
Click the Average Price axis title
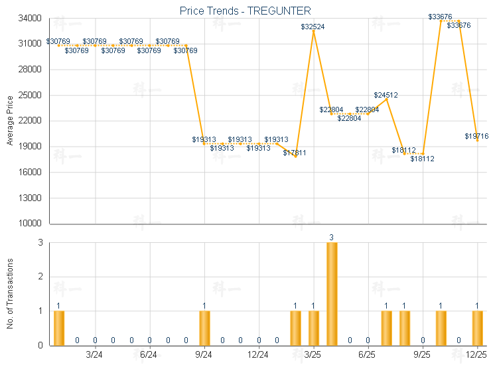pyautogui.click(x=10, y=121)
